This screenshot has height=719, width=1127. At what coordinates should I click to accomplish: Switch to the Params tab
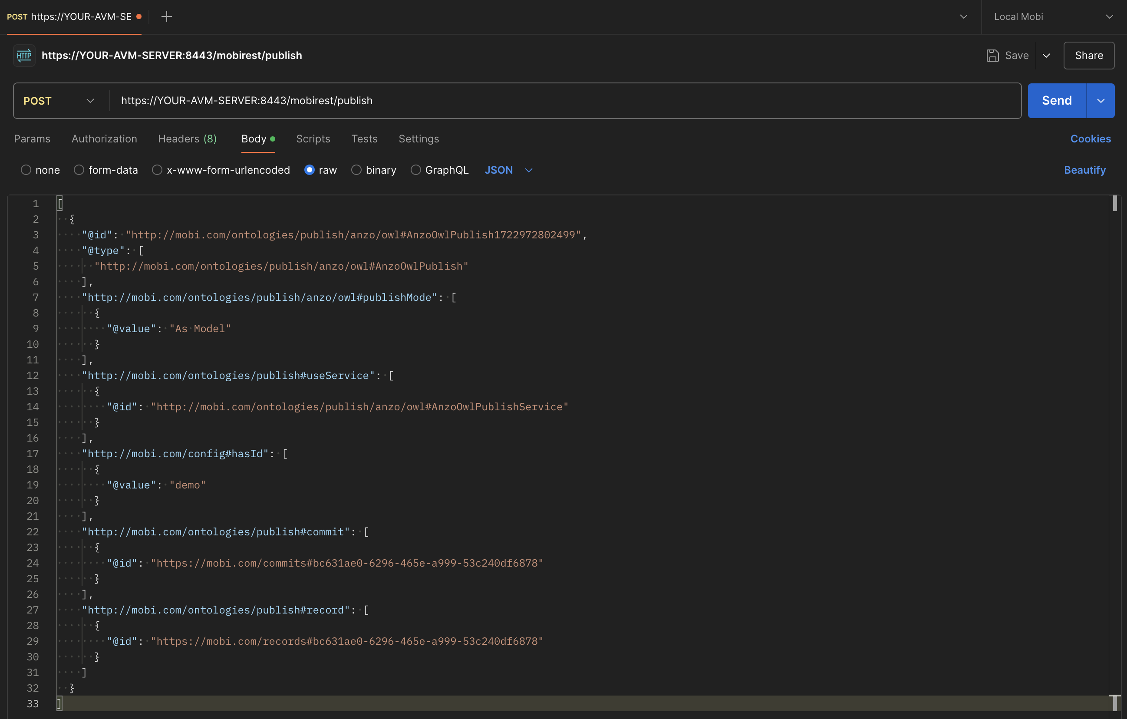click(x=32, y=139)
